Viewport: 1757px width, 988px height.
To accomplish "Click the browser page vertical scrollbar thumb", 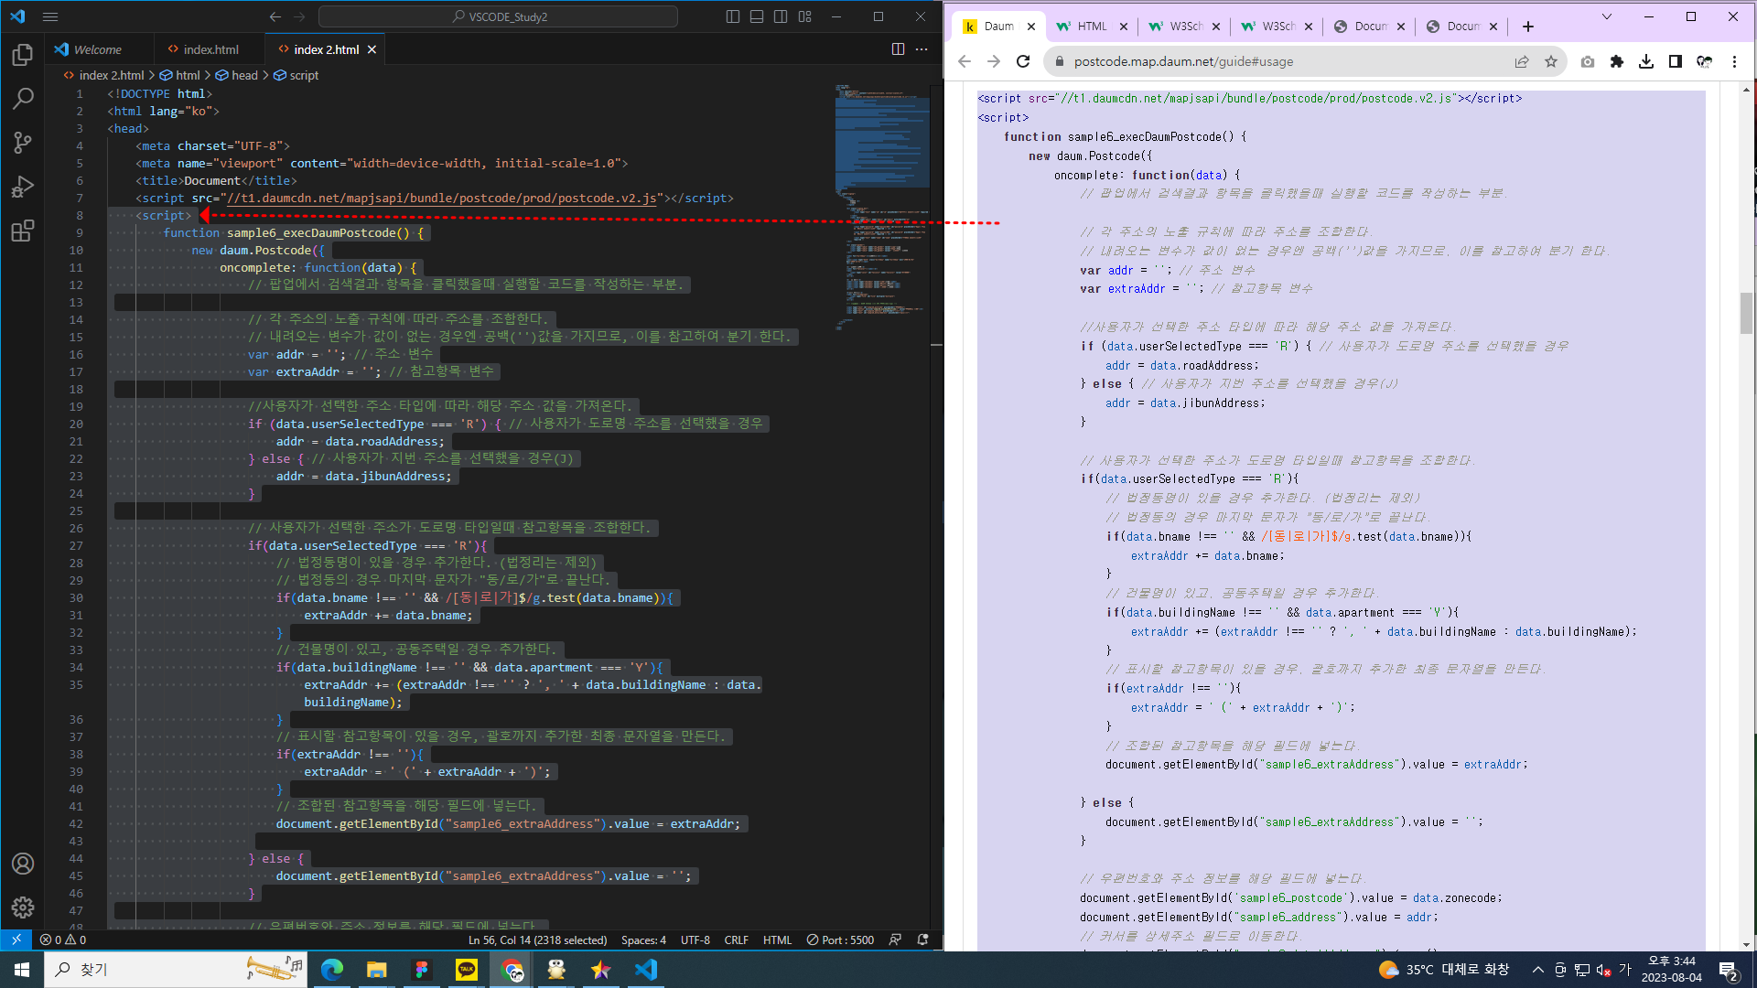I will (1746, 313).
